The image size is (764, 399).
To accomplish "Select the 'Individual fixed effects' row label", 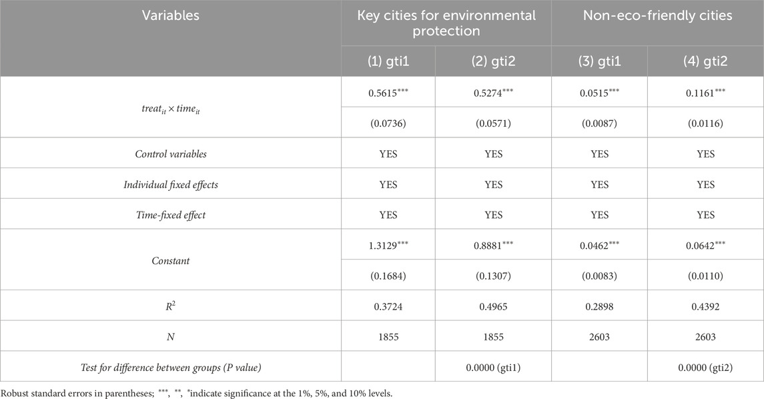I will tap(170, 184).
